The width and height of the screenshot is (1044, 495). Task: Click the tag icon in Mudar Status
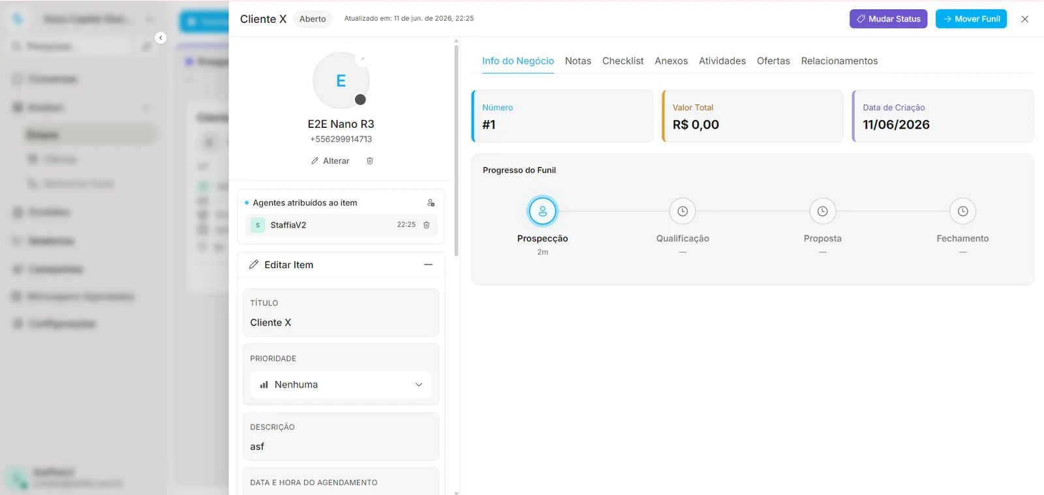[x=861, y=19]
